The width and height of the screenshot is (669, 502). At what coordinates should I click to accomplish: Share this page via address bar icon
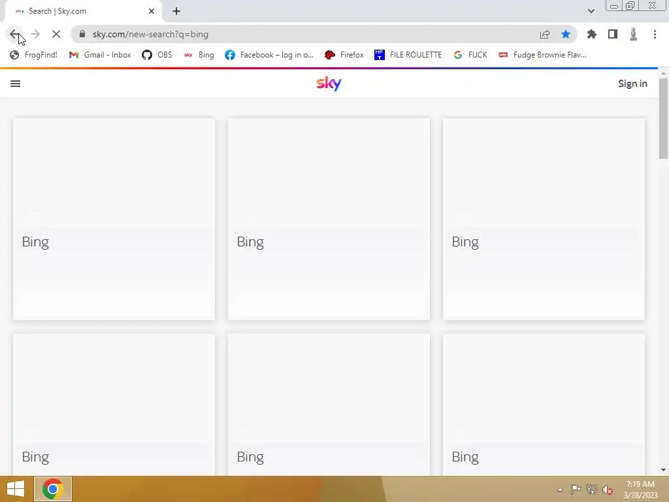point(545,34)
